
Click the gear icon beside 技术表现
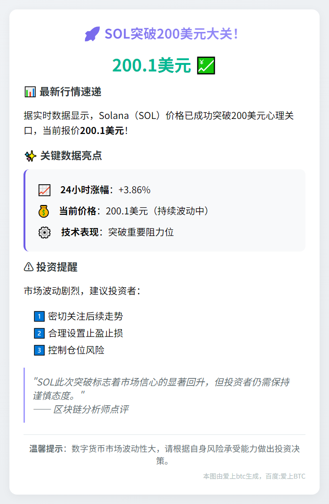(44, 232)
